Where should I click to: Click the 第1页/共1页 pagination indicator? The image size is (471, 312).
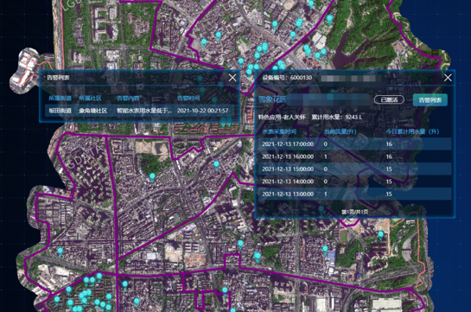coord(354,212)
